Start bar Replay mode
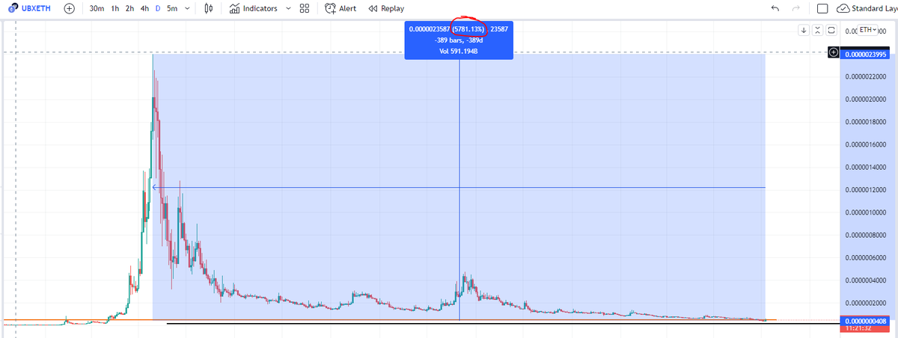 (387, 8)
